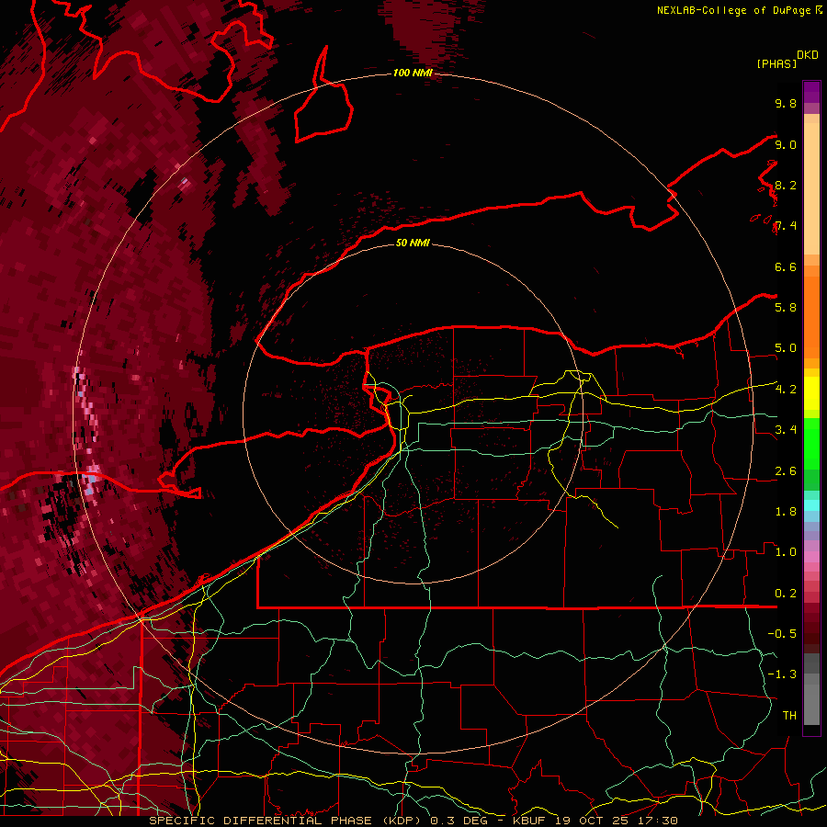
Task: Pick the light peach segment of color bar
Action: [811, 188]
